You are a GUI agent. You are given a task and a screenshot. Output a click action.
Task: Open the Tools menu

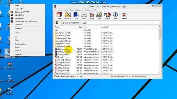point(72,10)
